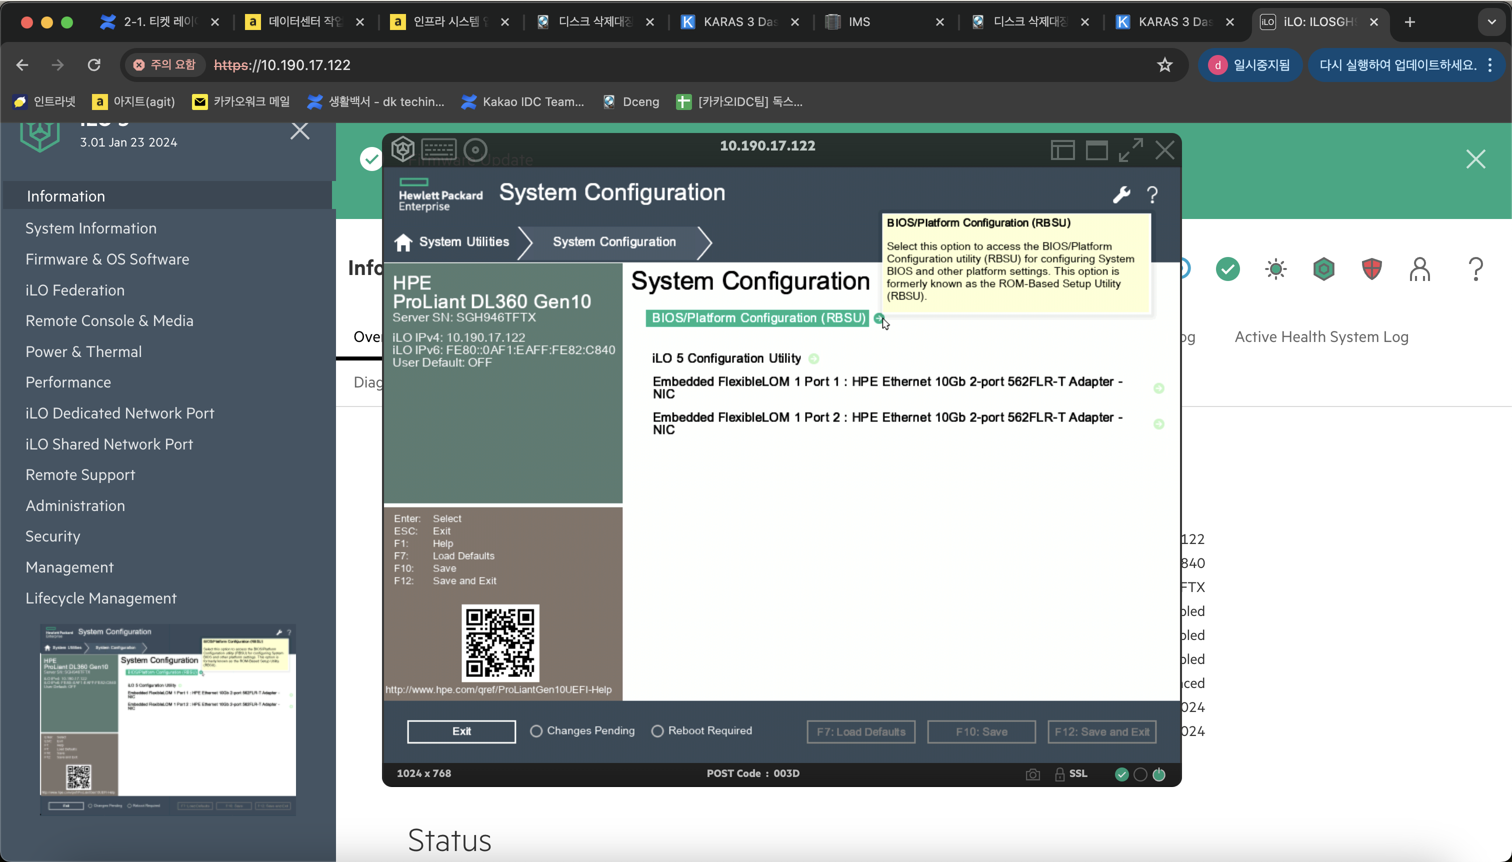Toggle the Reboot Required radio indicator
This screenshot has width=1512, height=862.
click(x=657, y=731)
